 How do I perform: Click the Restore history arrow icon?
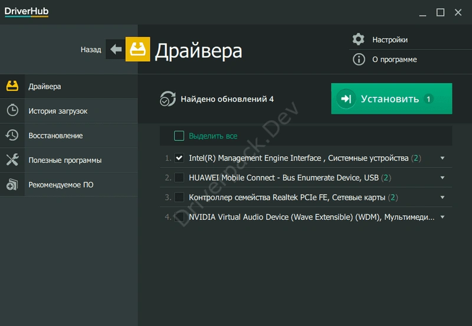pos(12,135)
